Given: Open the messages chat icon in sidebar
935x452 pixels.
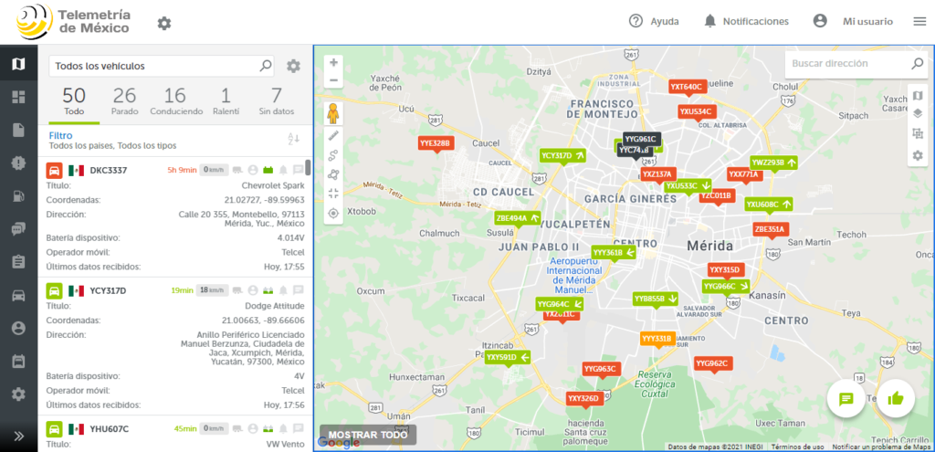Looking at the screenshot, I should click(18, 229).
